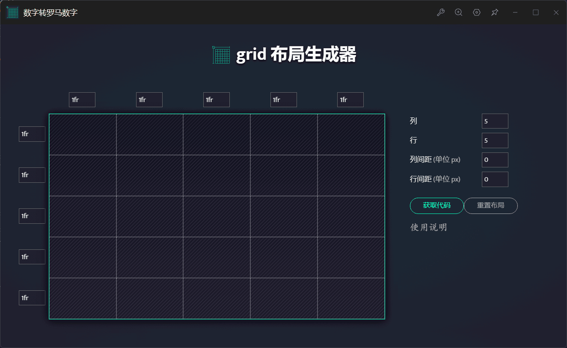Select the bottom-right grid cell
This screenshot has width=567, height=348.
click(351, 298)
